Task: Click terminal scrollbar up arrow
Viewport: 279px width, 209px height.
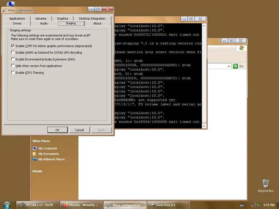Action: pos(204,26)
